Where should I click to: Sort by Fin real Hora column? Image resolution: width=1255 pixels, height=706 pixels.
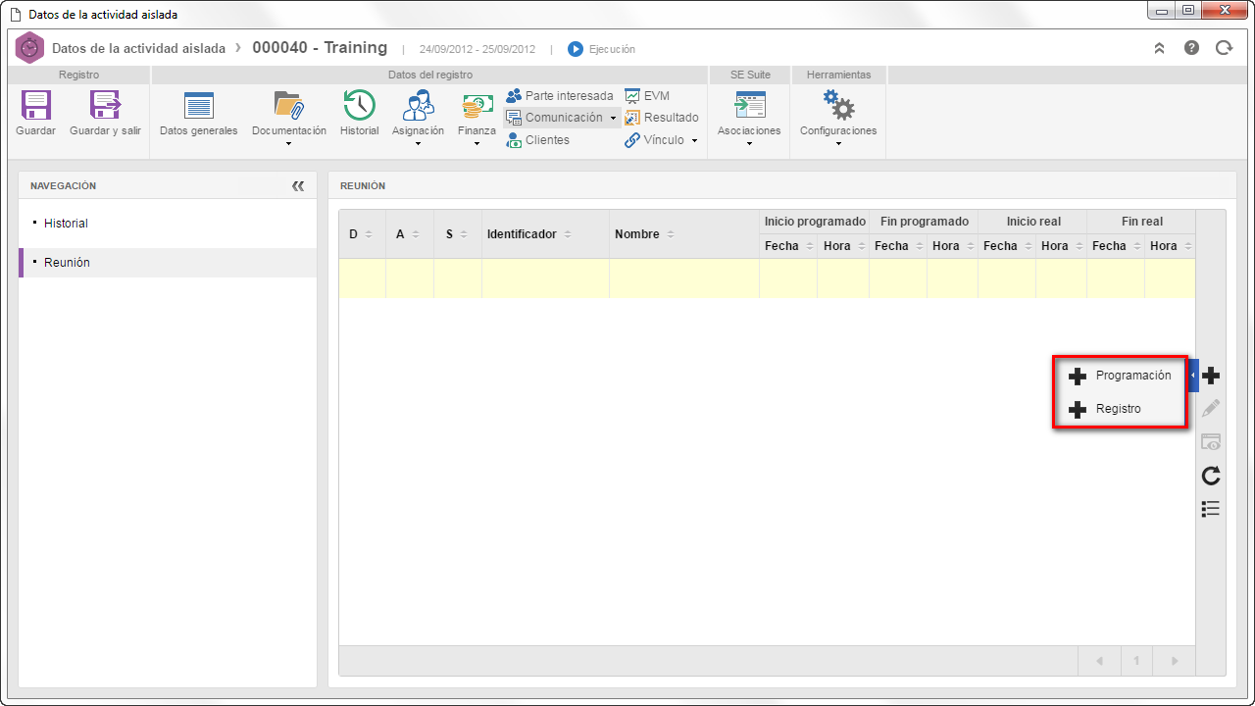[1170, 246]
